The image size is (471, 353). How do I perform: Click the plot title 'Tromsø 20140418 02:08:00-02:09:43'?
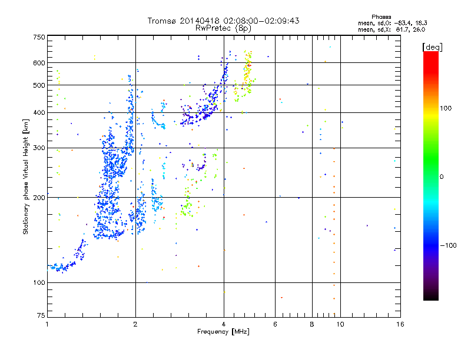[x=223, y=21]
